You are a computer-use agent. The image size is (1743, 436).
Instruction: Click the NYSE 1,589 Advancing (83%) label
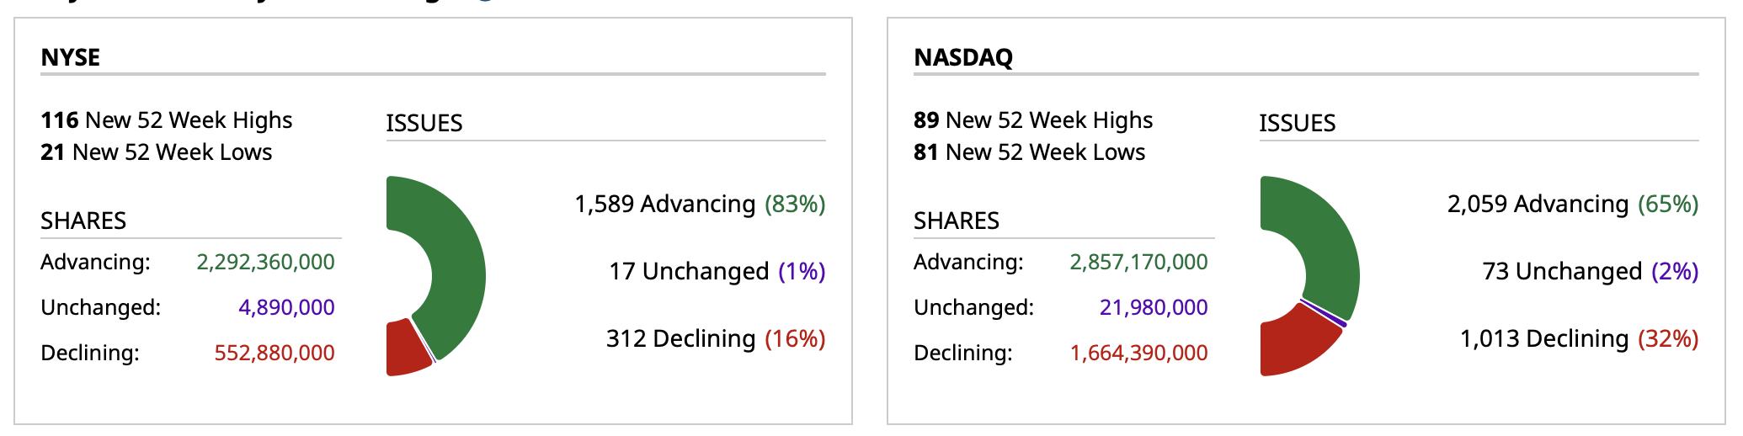click(x=699, y=205)
